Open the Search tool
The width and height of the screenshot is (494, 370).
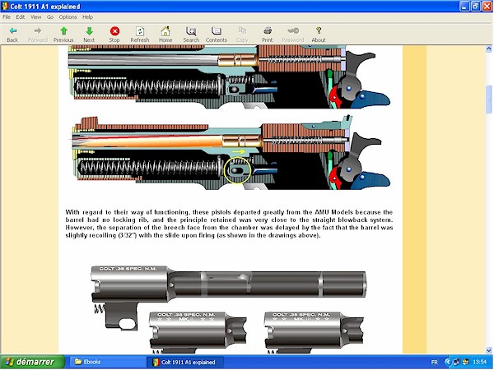click(191, 35)
